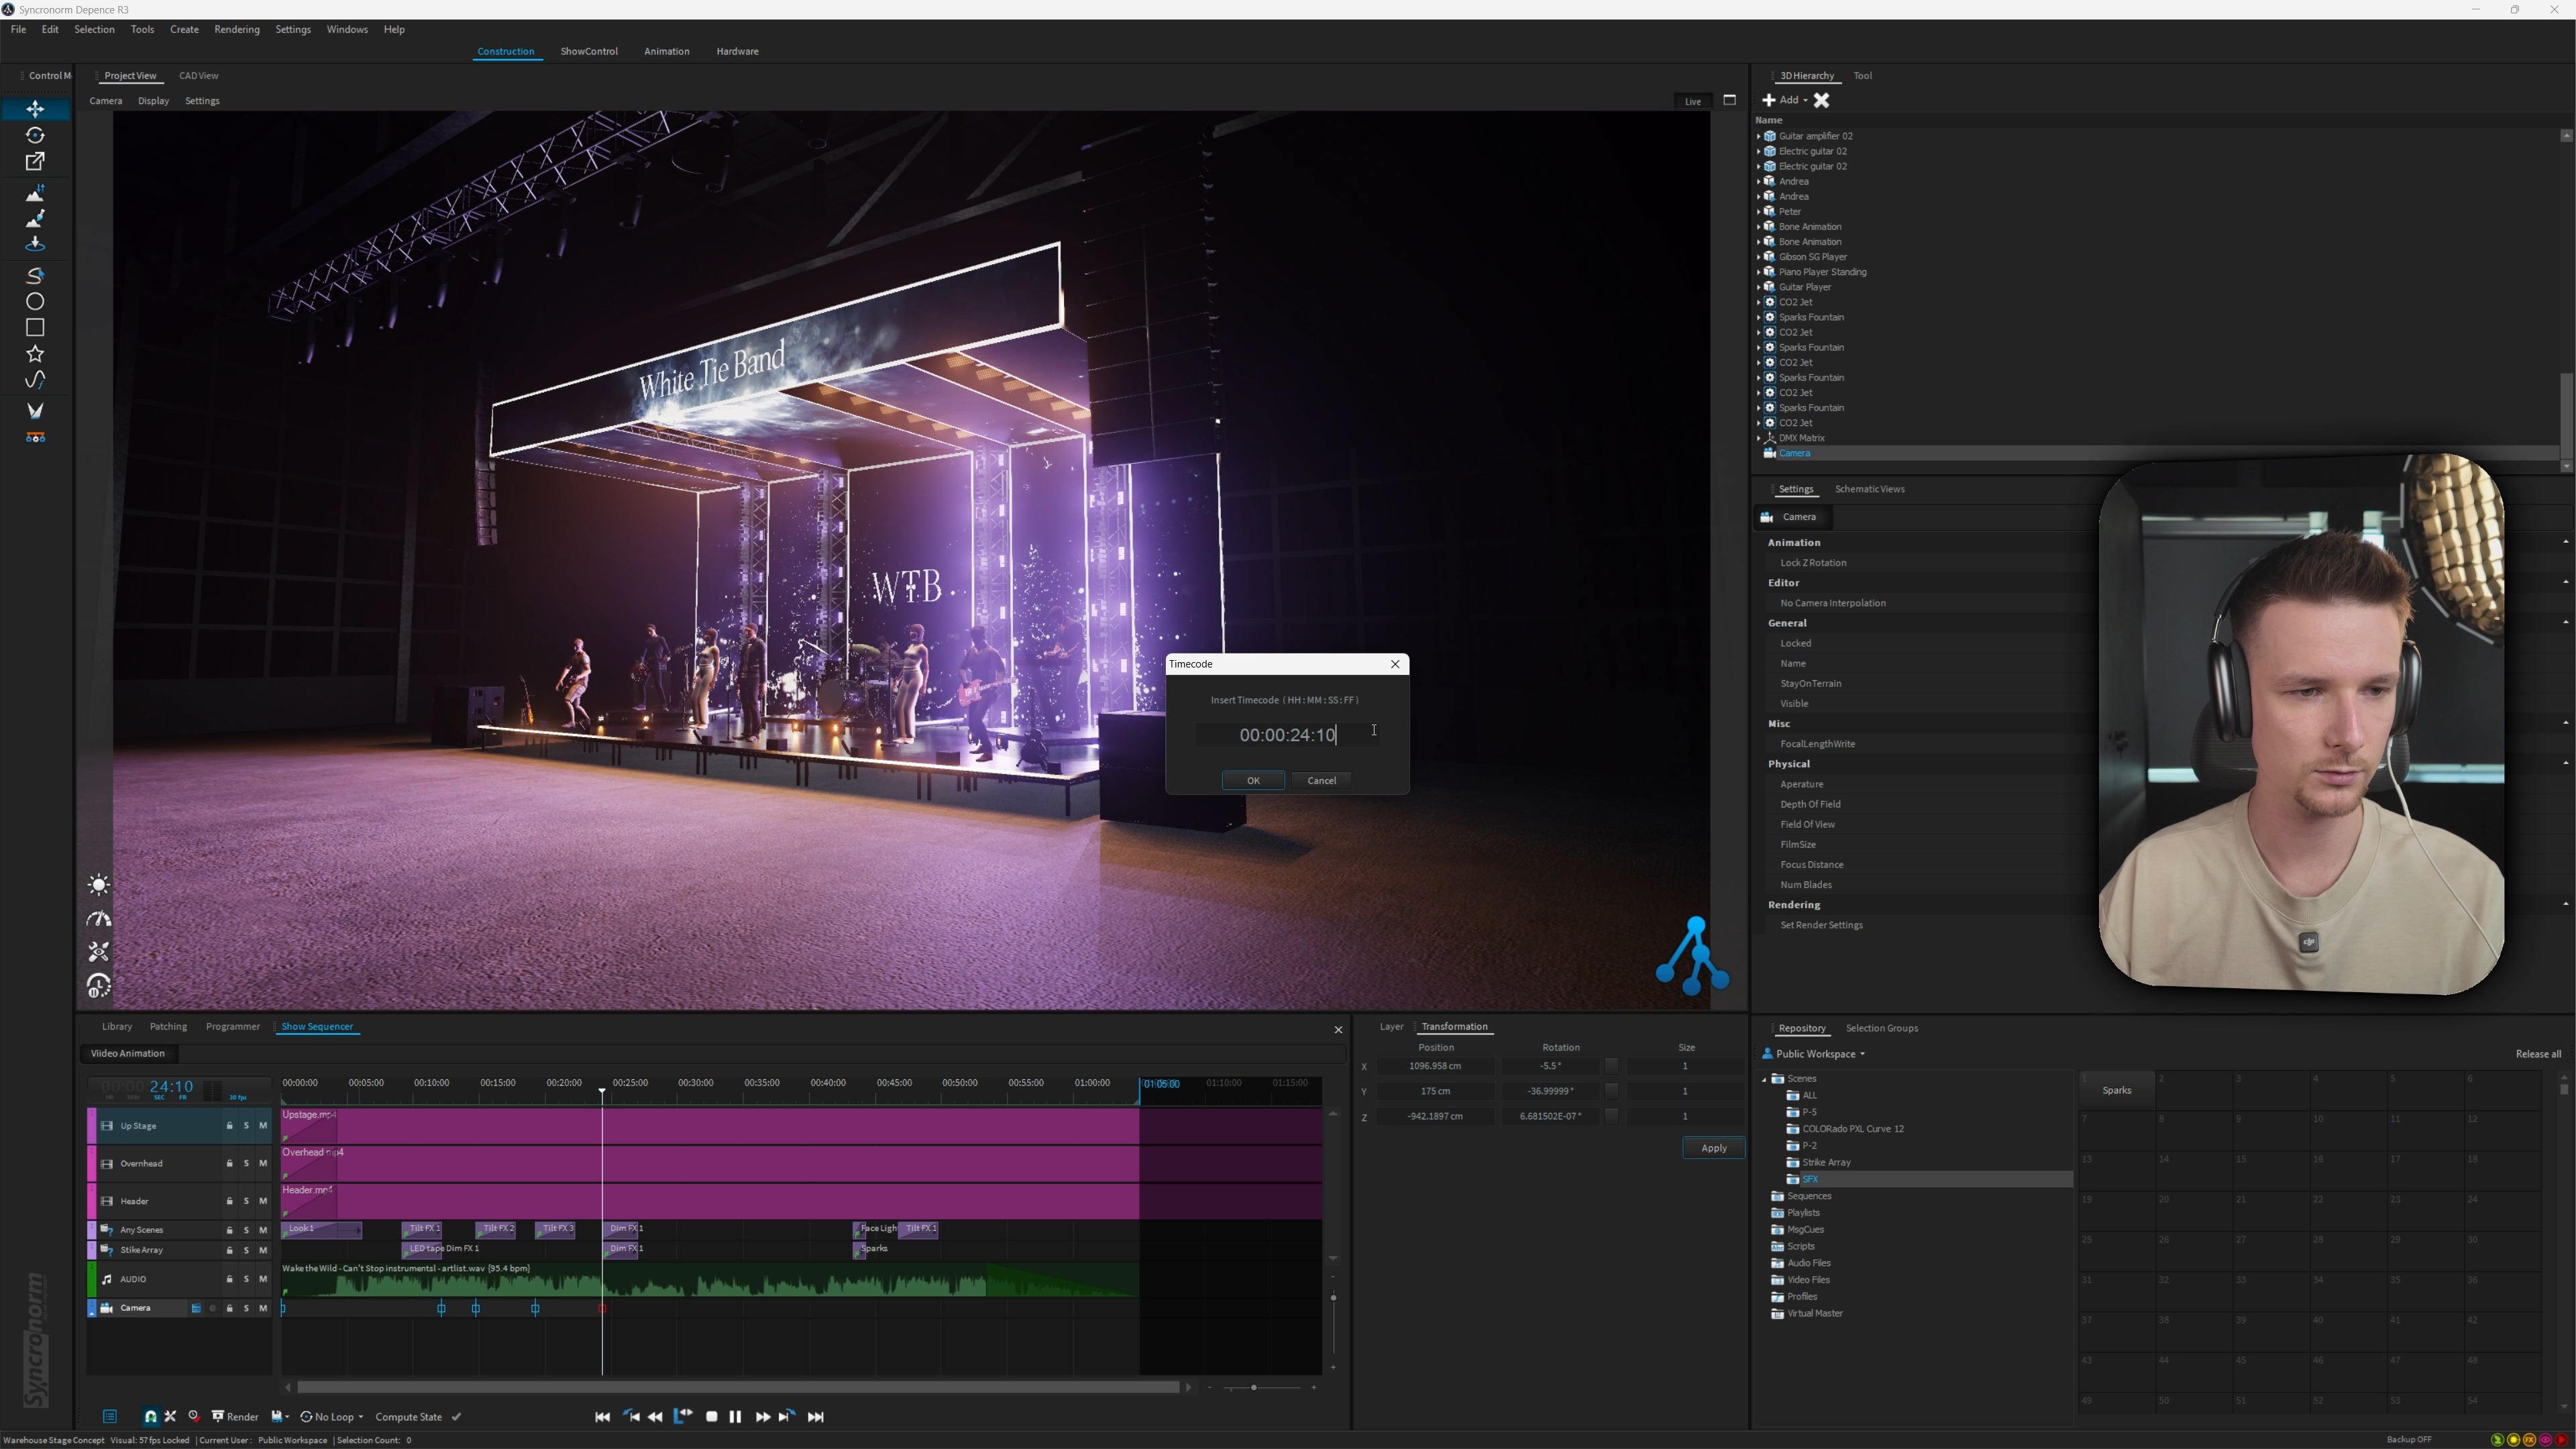
Task: Click the star shape tool
Action: point(35,354)
